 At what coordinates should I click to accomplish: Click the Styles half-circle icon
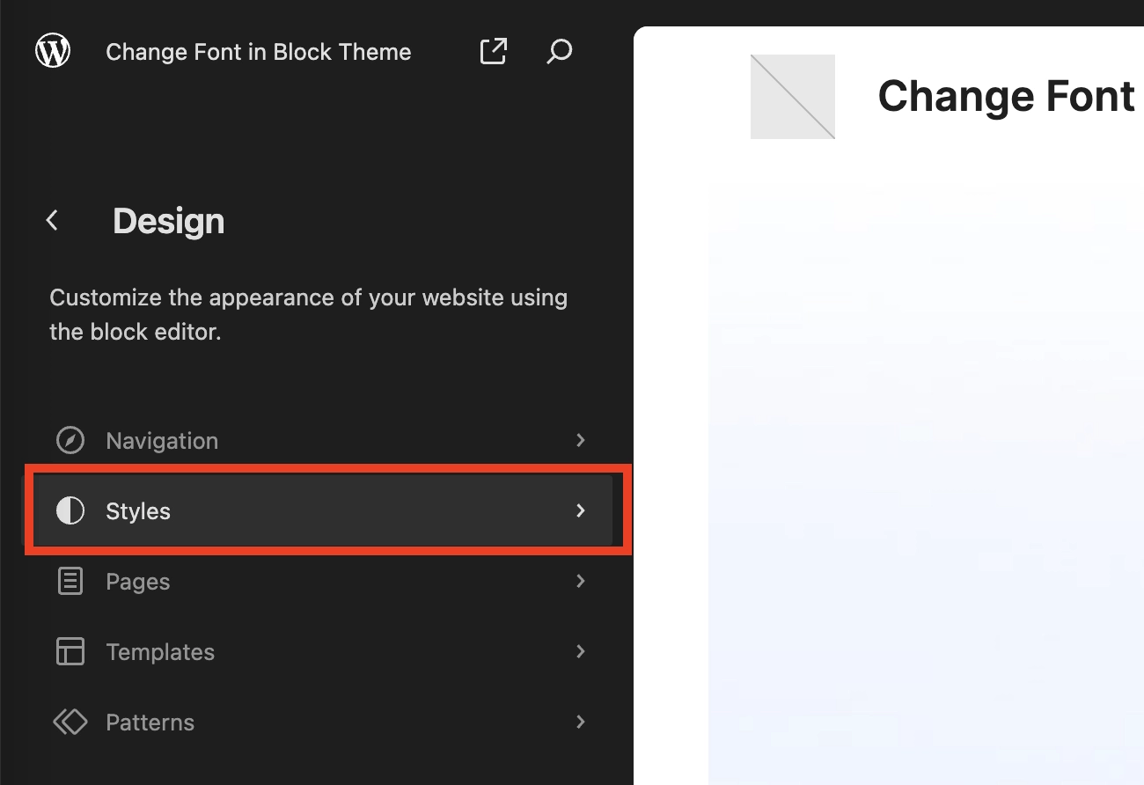point(70,511)
